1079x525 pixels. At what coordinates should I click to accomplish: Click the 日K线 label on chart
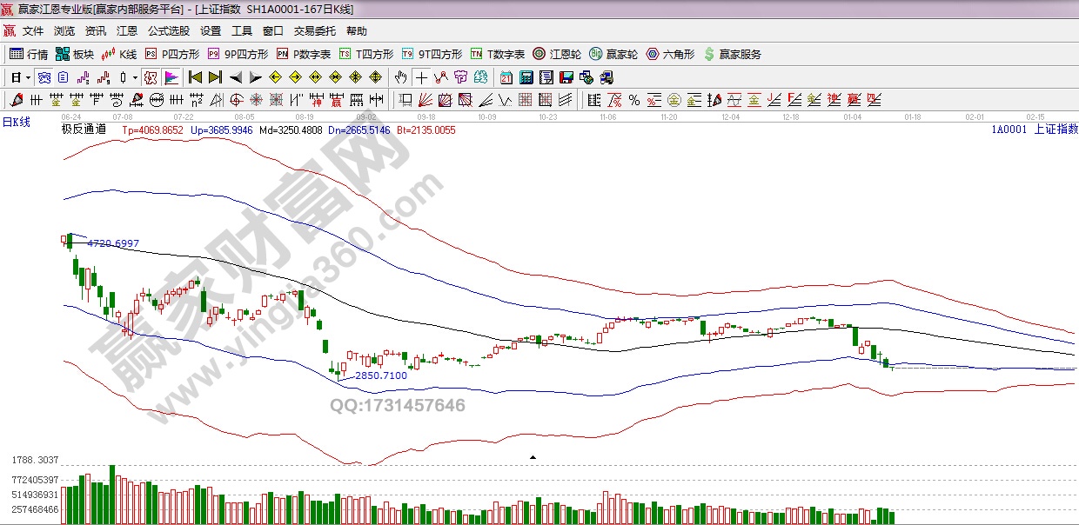pos(16,123)
